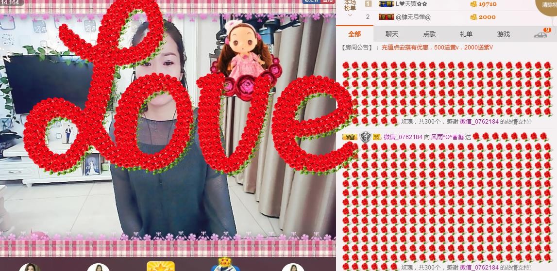
Task: Click announcement text 充值点安琪有优惠
Action: point(405,48)
